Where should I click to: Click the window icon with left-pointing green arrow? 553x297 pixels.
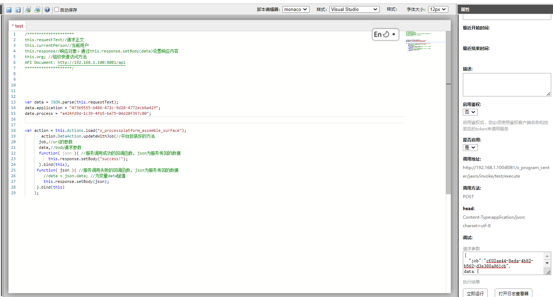[37, 10]
